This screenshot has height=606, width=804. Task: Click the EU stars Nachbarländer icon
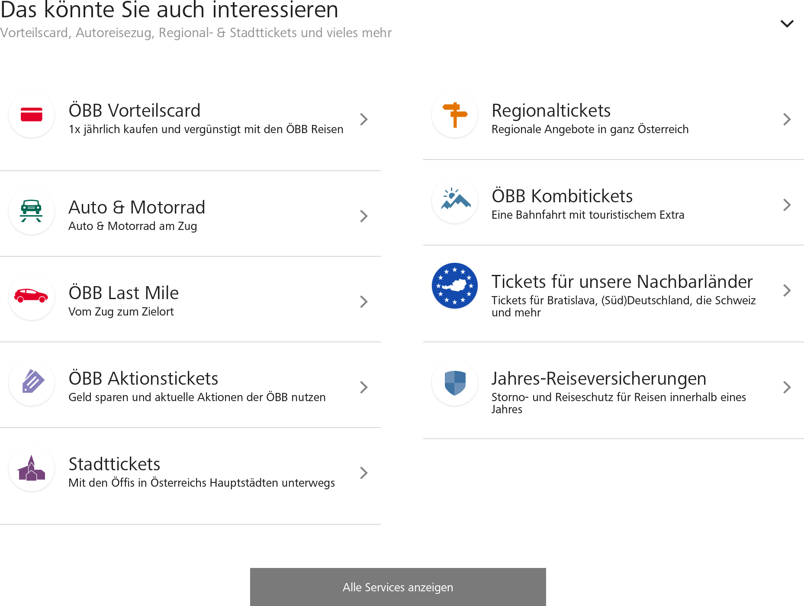(x=455, y=286)
